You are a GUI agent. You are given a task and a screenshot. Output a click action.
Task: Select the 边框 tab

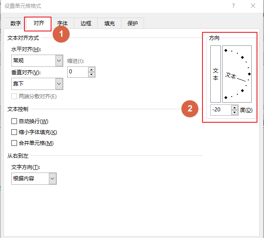[86, 24]
